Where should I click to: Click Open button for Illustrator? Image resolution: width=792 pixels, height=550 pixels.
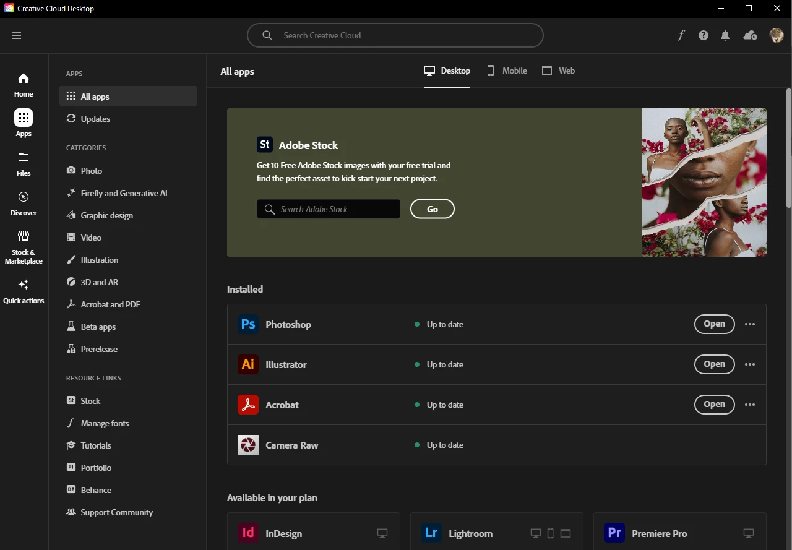tap(714, 364)
